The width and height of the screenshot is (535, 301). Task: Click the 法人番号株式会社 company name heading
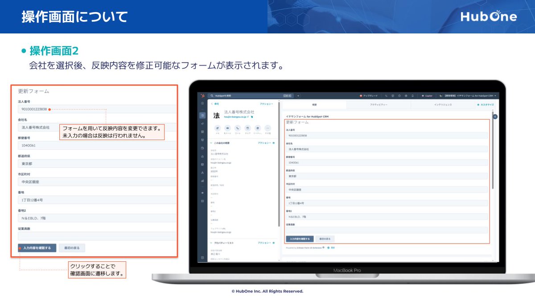[239, 111]
